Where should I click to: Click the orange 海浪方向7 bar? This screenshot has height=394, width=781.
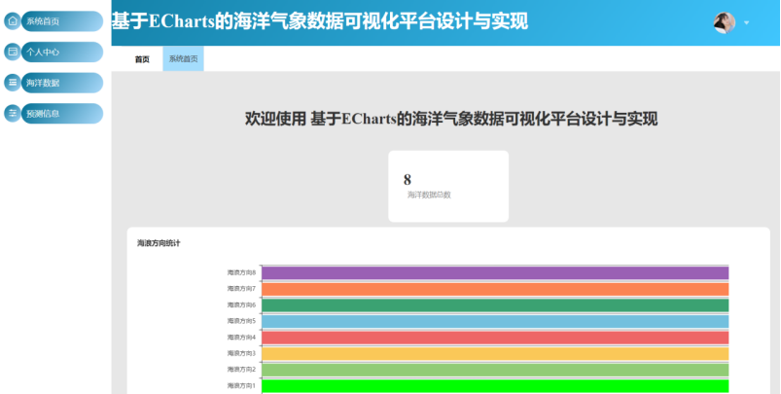click(x=495, y=289)
